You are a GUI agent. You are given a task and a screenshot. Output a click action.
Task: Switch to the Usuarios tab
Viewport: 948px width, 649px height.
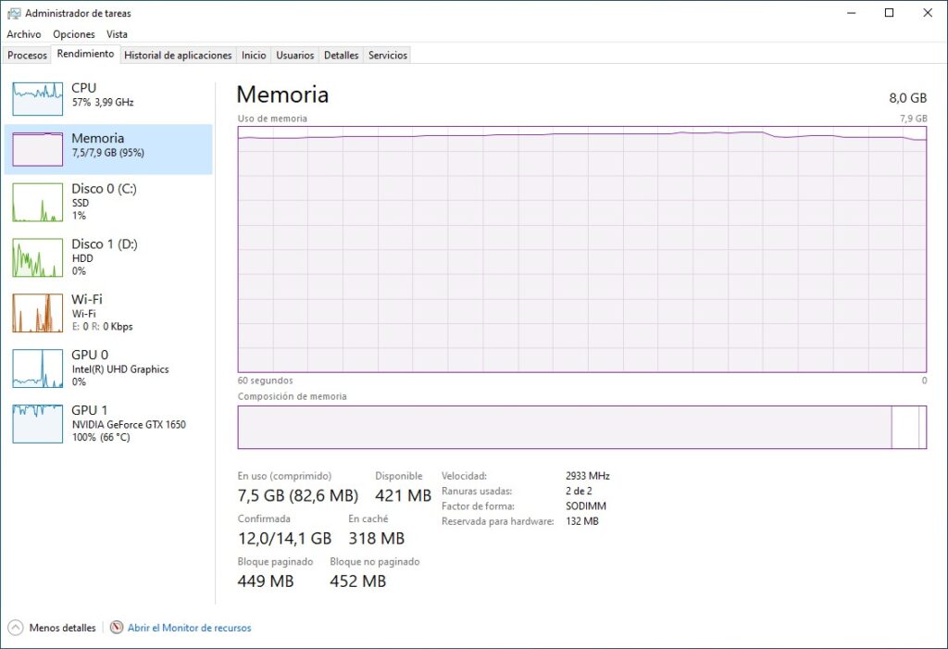pyautogui.click(x=294, y=55)
